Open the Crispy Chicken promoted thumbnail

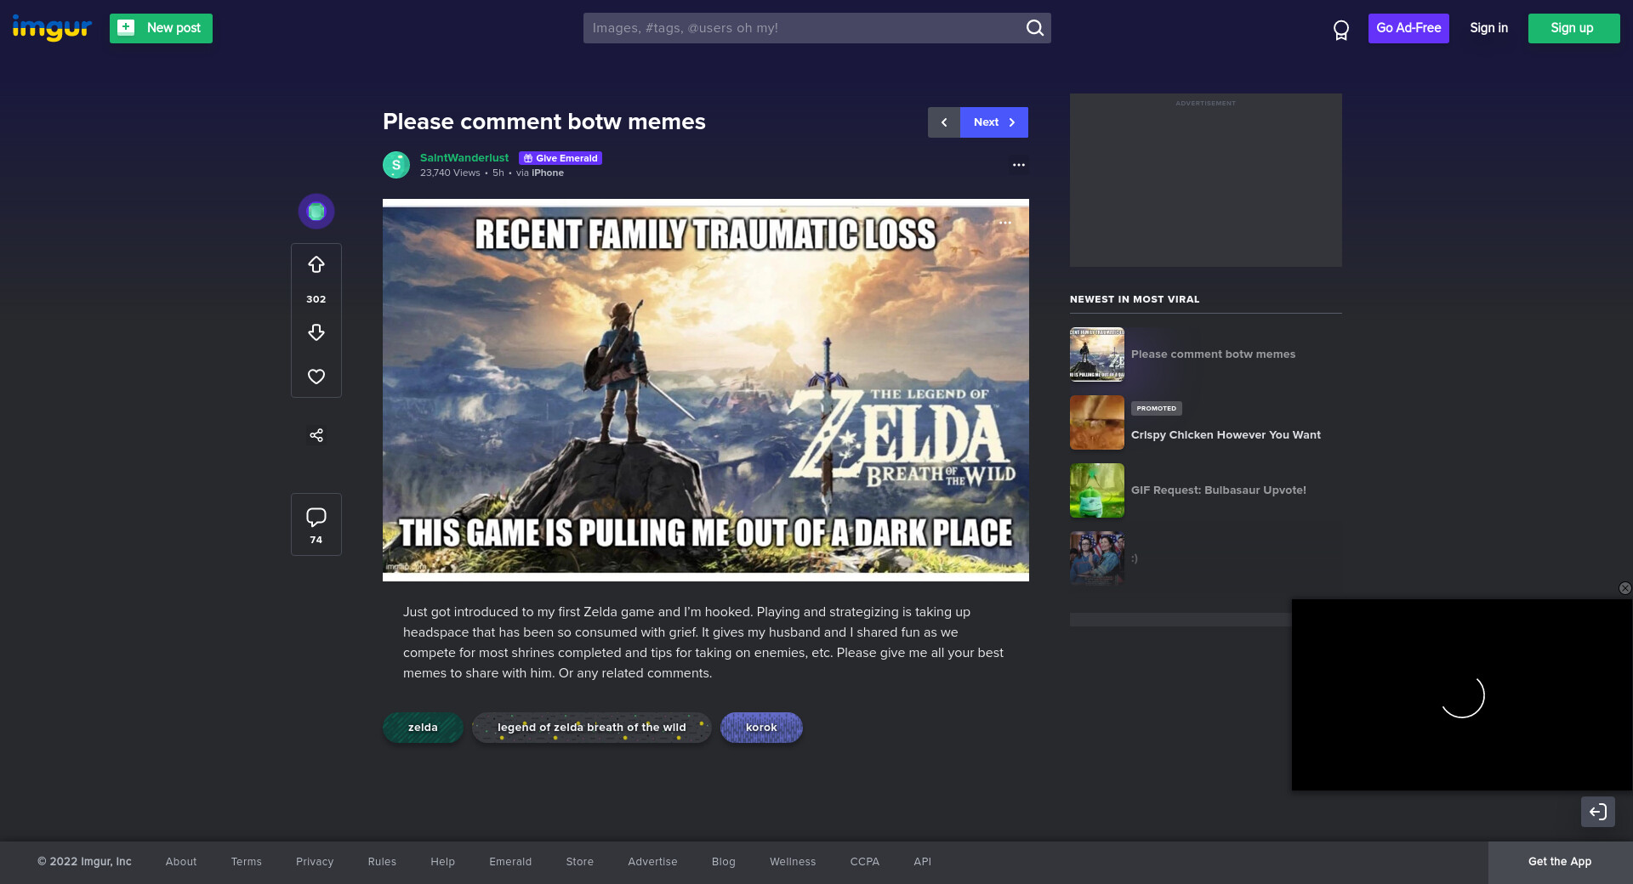click(x=1097, y=422)
